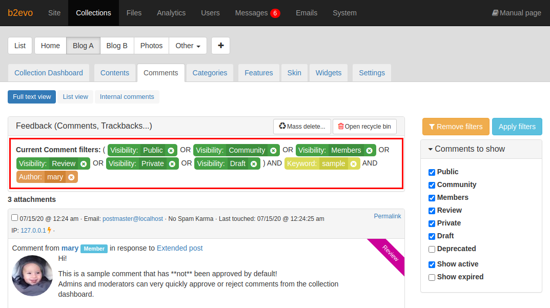
Task: Toggle the Community checkbox
Action: click(x=432, y=185)
